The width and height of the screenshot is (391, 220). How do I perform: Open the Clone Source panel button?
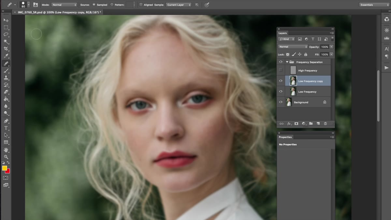point(36,5)
